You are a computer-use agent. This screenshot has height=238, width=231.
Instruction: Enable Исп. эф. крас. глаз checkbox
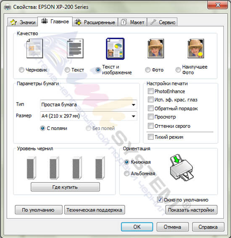(150, 100)
